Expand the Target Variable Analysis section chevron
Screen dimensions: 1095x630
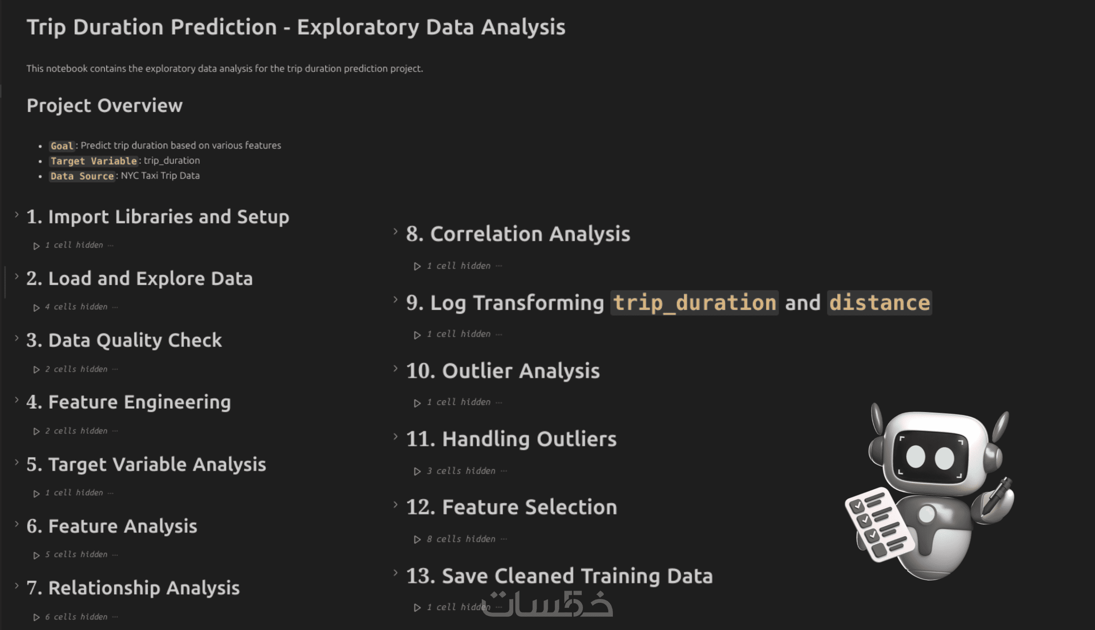click(x=17, y=462)
